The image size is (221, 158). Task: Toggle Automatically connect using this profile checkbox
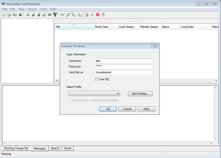click(x=70, y=100)
